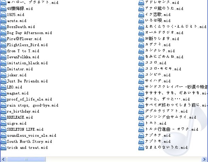Image resolution: width=208 pixels, height=162 pixels.
Task: Click the file ココロ・キセキ.mid
Action: 163,69
